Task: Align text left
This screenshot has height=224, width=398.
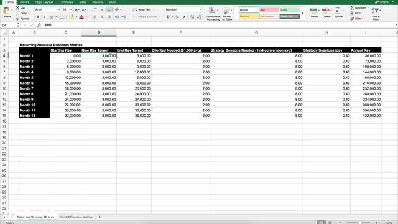Action: tap(95, 17)
